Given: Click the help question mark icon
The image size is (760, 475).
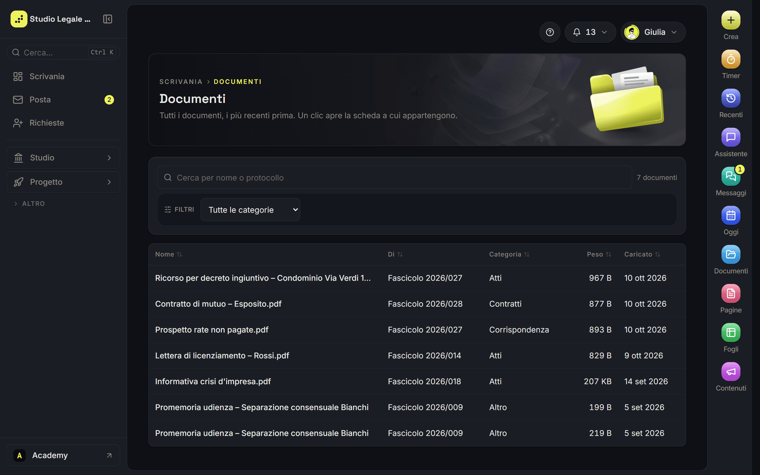Looking at the screenshot, I should coord(550,32).
